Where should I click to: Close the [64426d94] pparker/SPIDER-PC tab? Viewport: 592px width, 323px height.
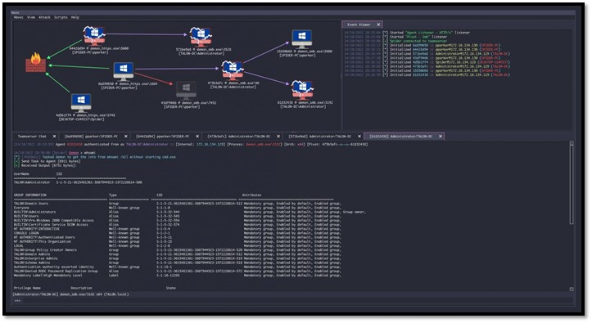point(197,137)
